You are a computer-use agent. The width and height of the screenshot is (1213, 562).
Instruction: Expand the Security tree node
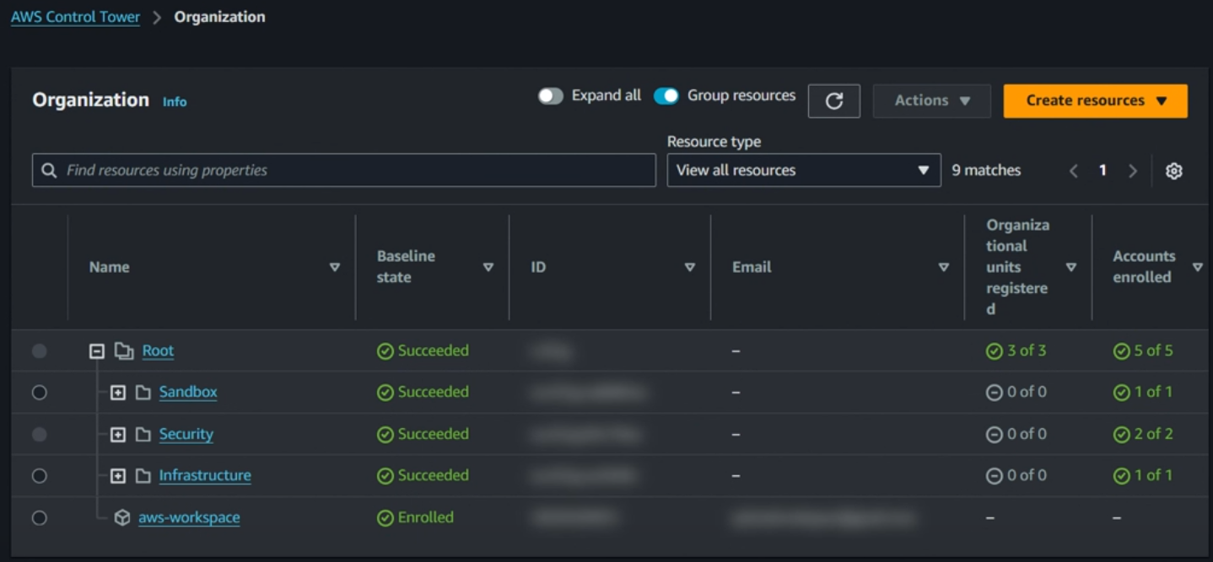tap(118, 435)
